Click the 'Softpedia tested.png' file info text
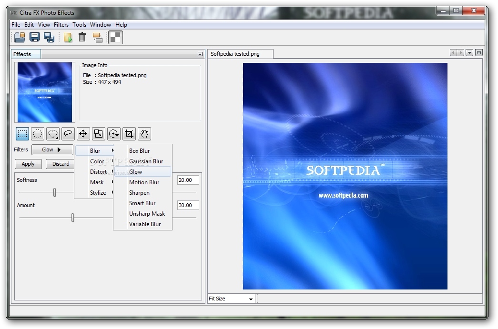Viewport: 498px width, 329px height. click(122, 75)
